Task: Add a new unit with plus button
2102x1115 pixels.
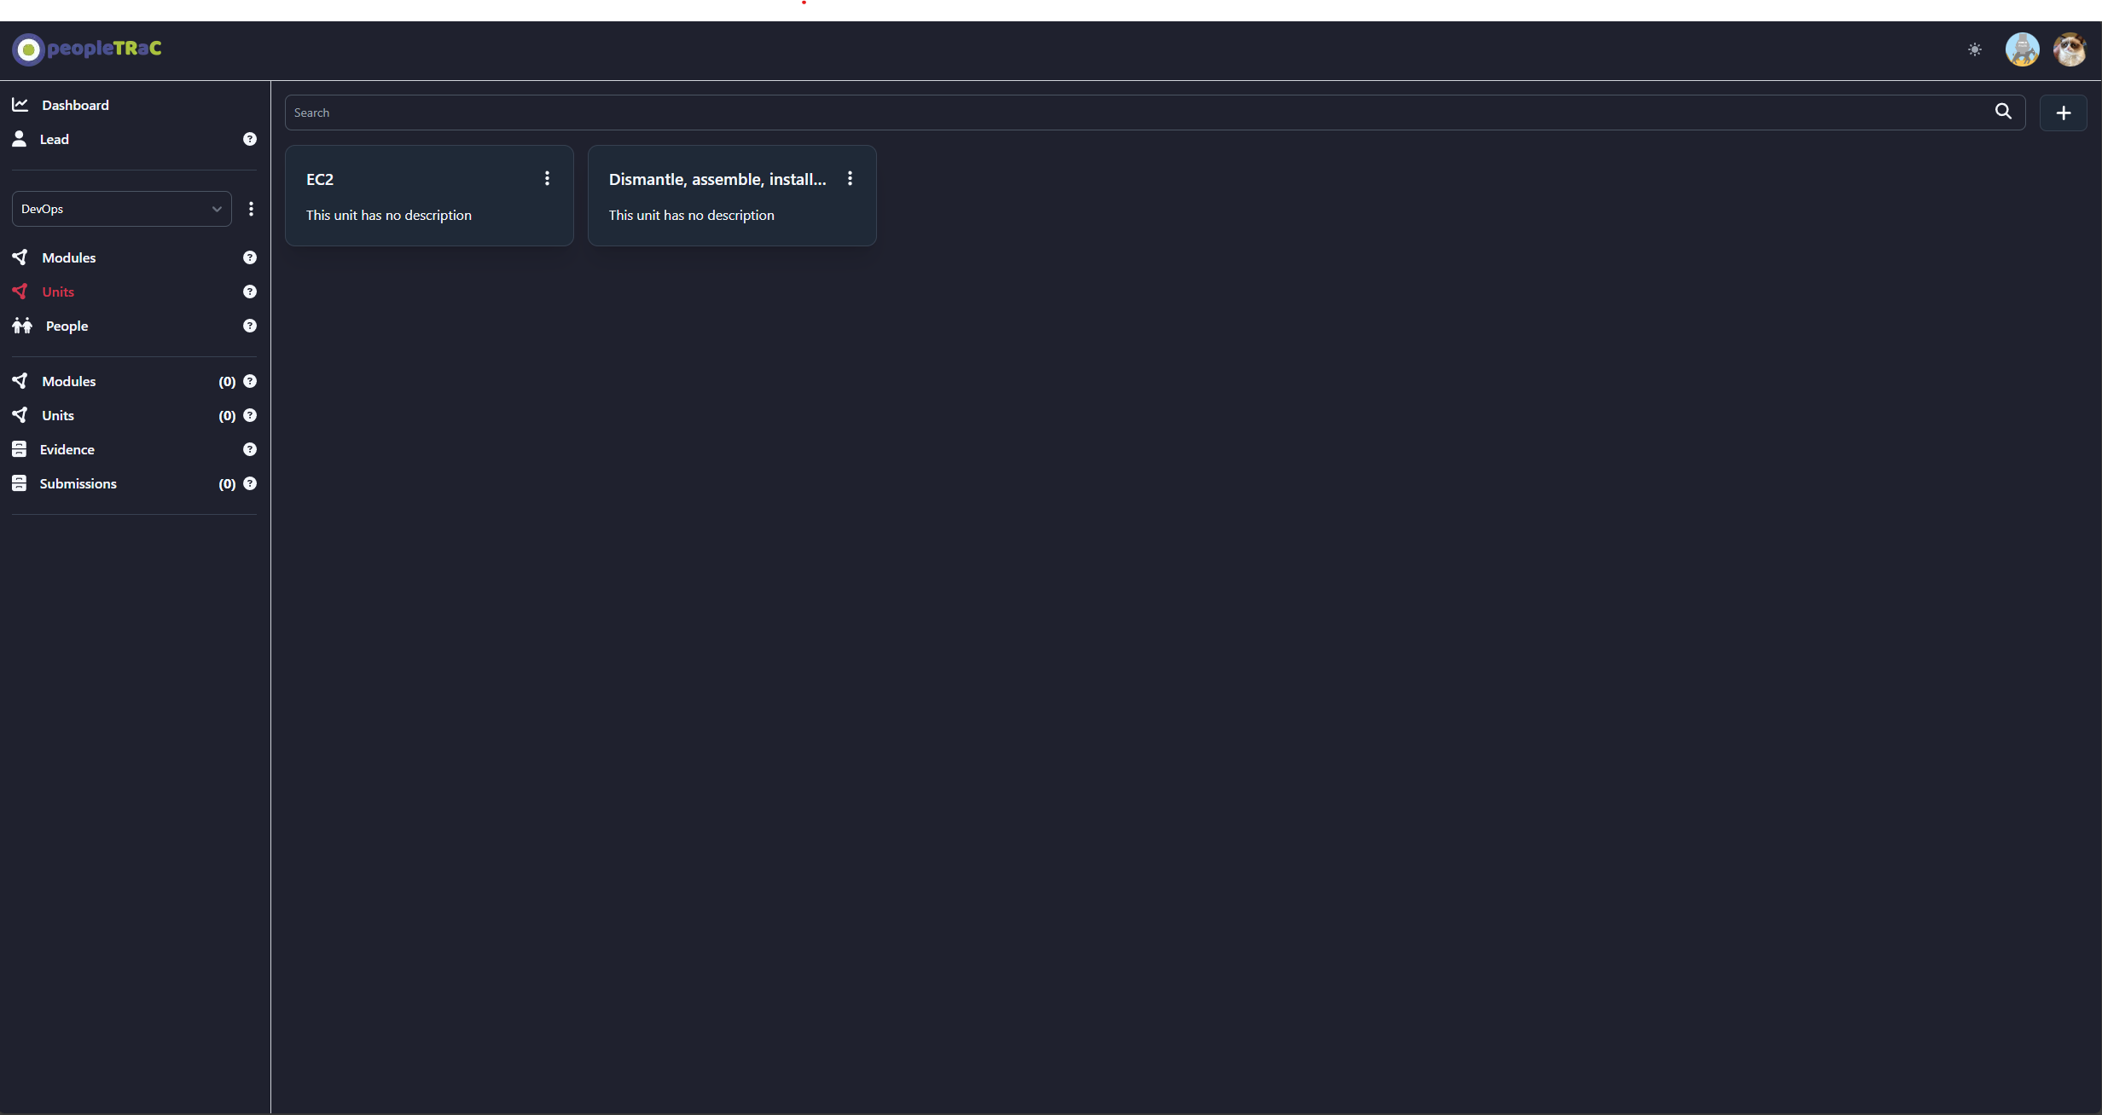Action: pyautogui.click(x=2064, y=113)
